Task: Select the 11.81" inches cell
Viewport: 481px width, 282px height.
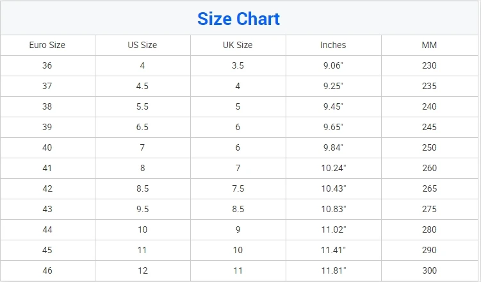Action: click(x=333, y=270)
